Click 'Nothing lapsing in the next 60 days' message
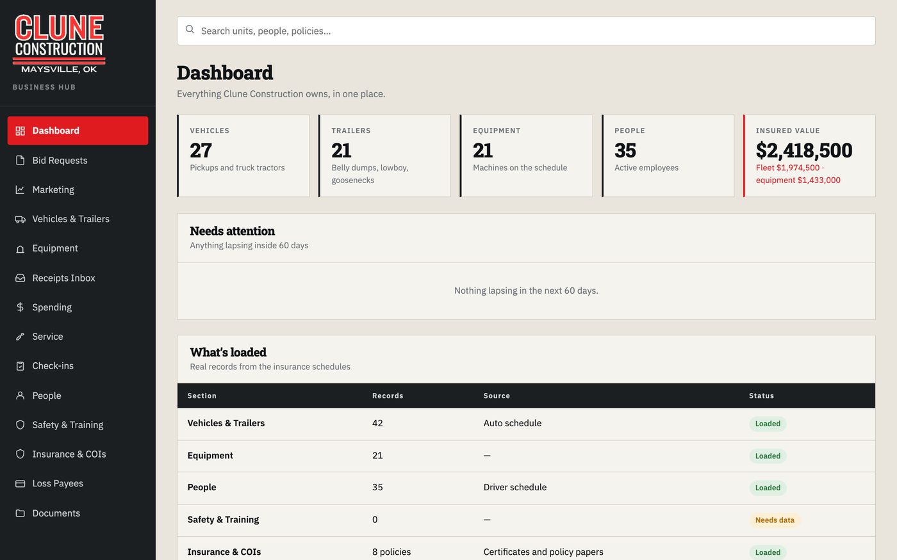The image size is (897, 560). click(x=526, y=291)
